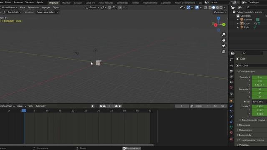Open the pivot point dropdown

point(103,7)
